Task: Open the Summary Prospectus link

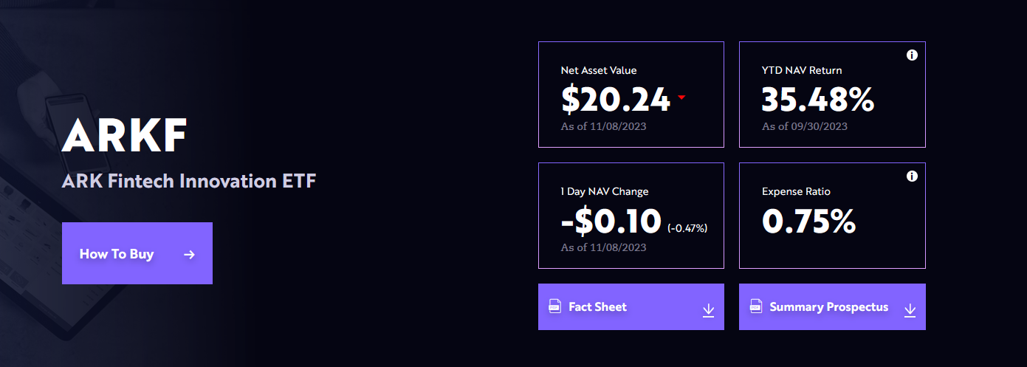Action: tap(832, 306)
